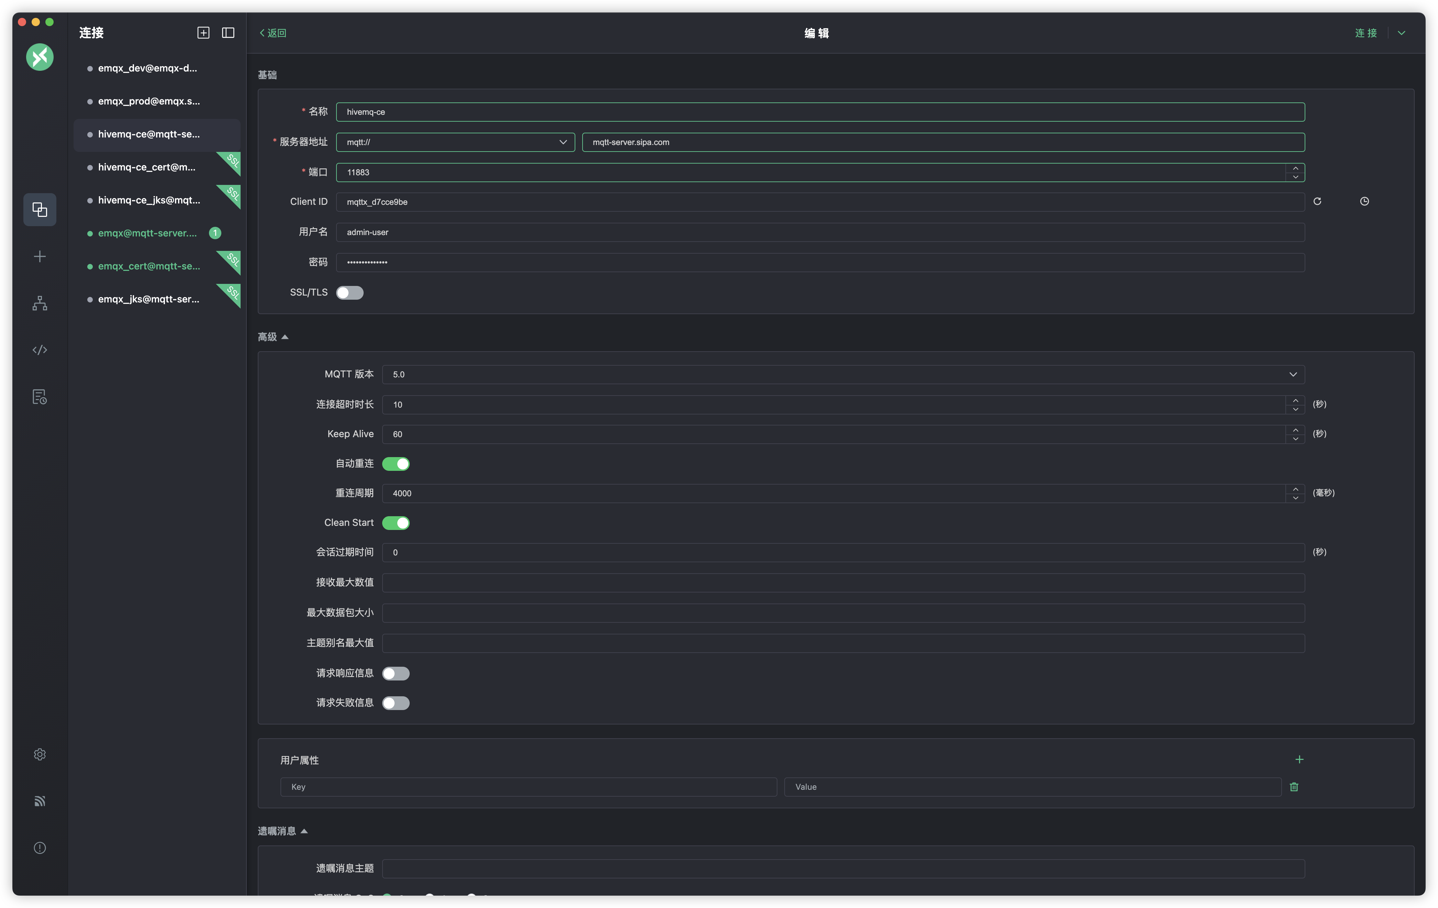The height and width of the screenshot is (908, 1438).
Task: Click the Client ID timestamp clock icon
Action: click(1364, 202)
